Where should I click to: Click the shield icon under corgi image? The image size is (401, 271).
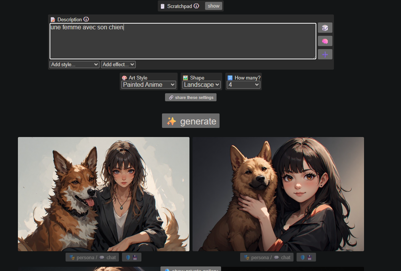coord(128,257)
